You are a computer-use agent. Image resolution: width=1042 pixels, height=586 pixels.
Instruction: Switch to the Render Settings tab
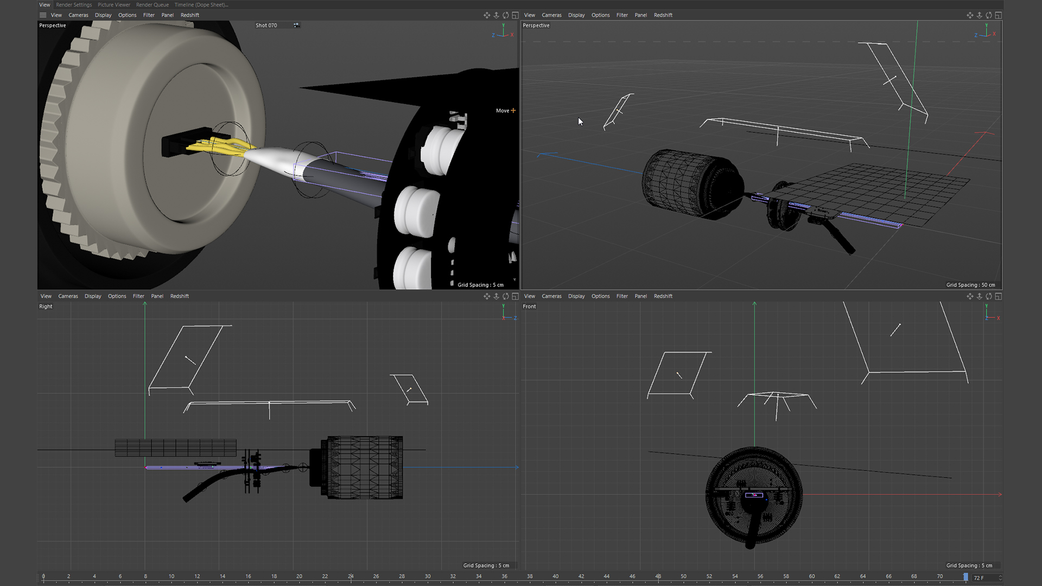(x=74, y=5)
